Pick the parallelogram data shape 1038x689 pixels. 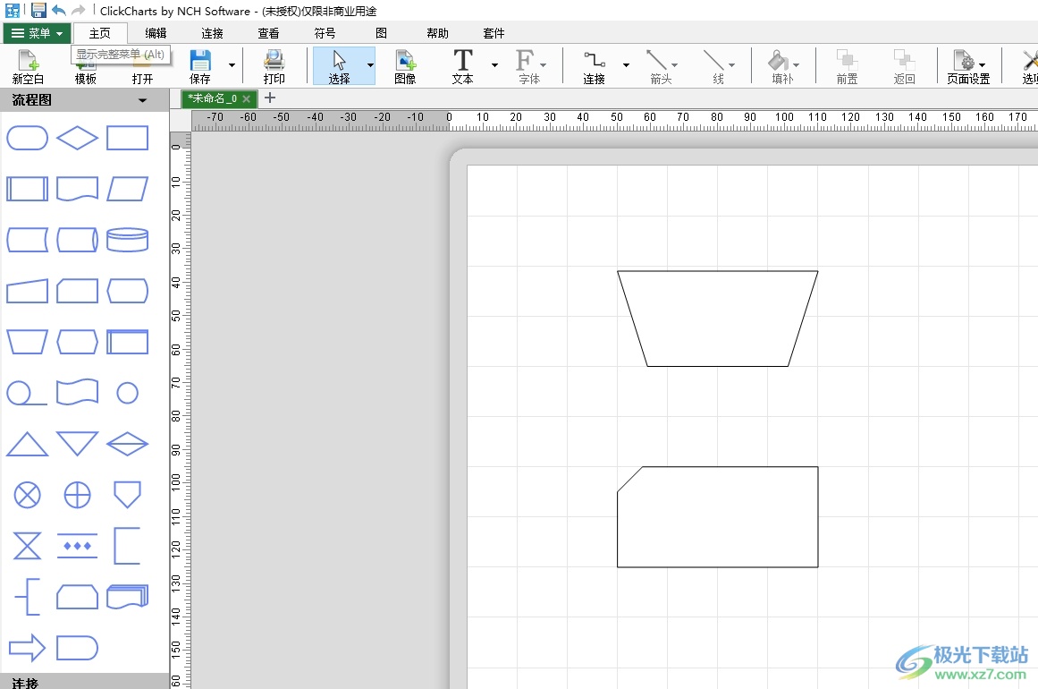click(x=127, y=189)
